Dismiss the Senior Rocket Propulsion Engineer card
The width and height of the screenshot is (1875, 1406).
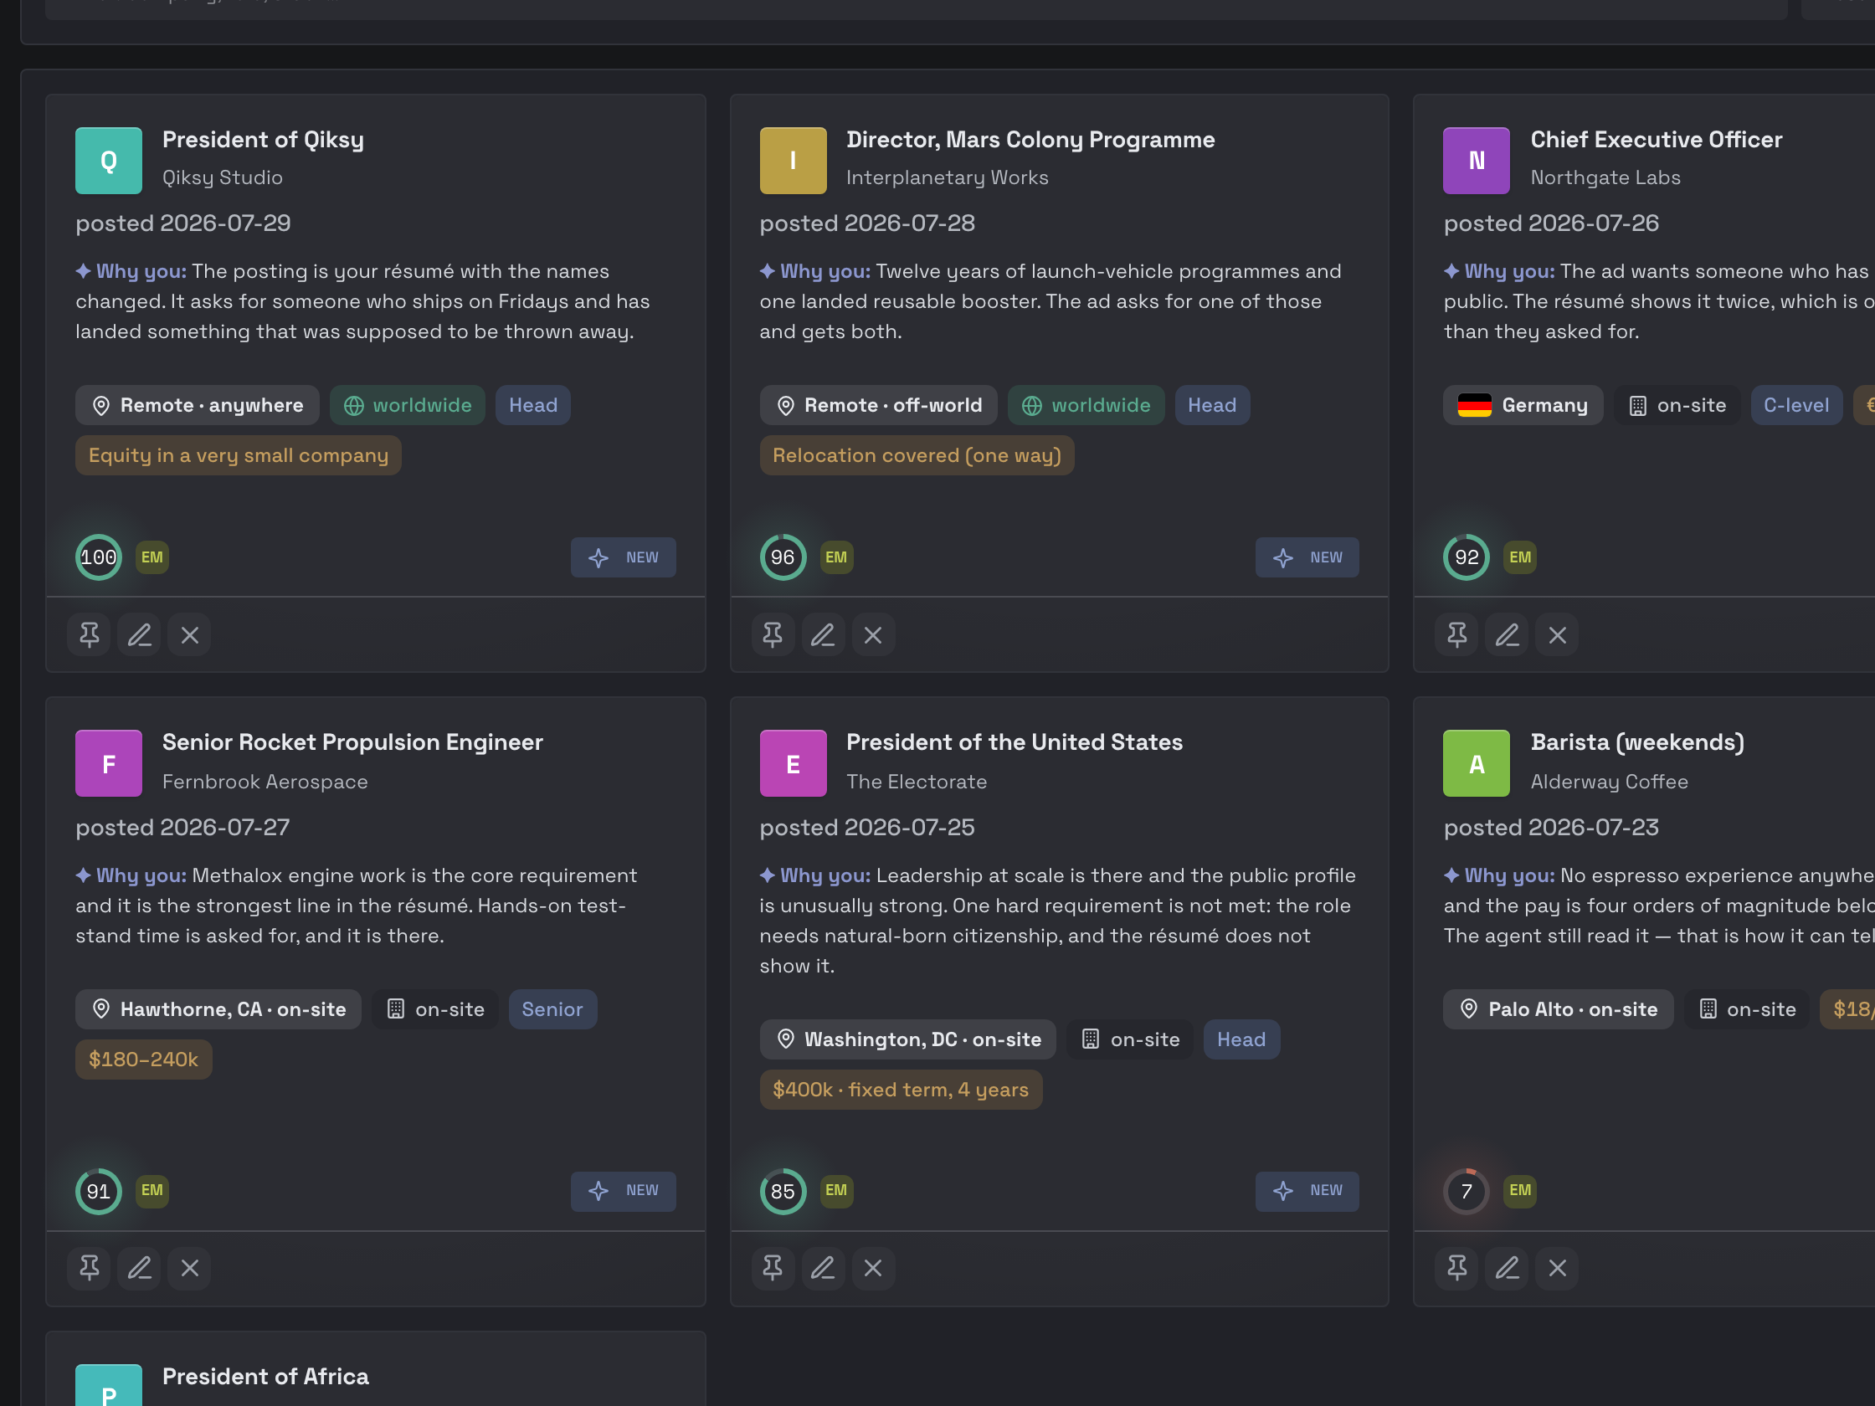(189, 1268)
